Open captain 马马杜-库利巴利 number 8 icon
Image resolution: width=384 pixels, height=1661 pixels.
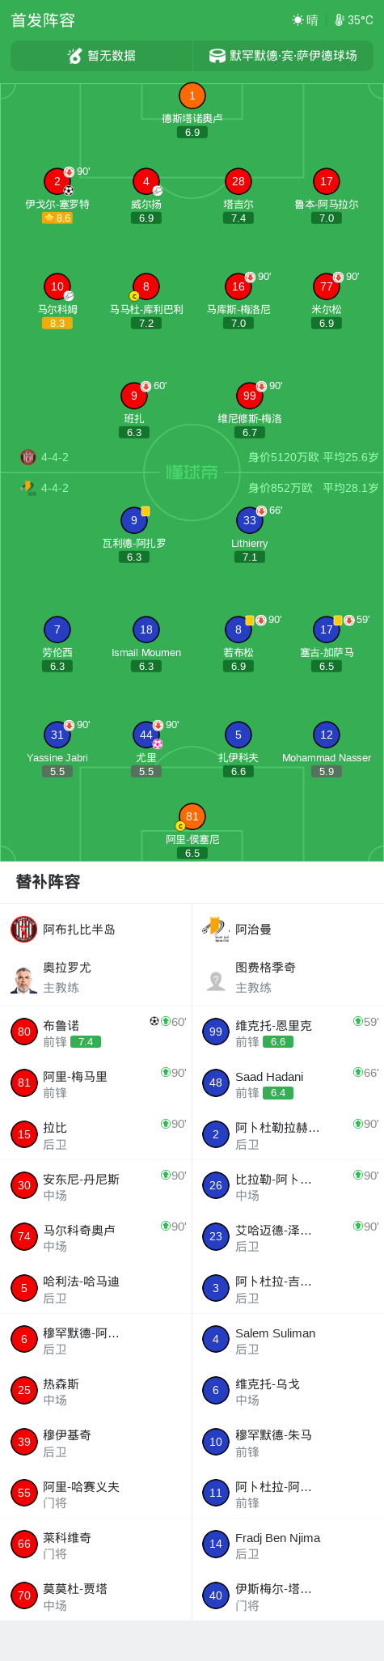[146, 286]
